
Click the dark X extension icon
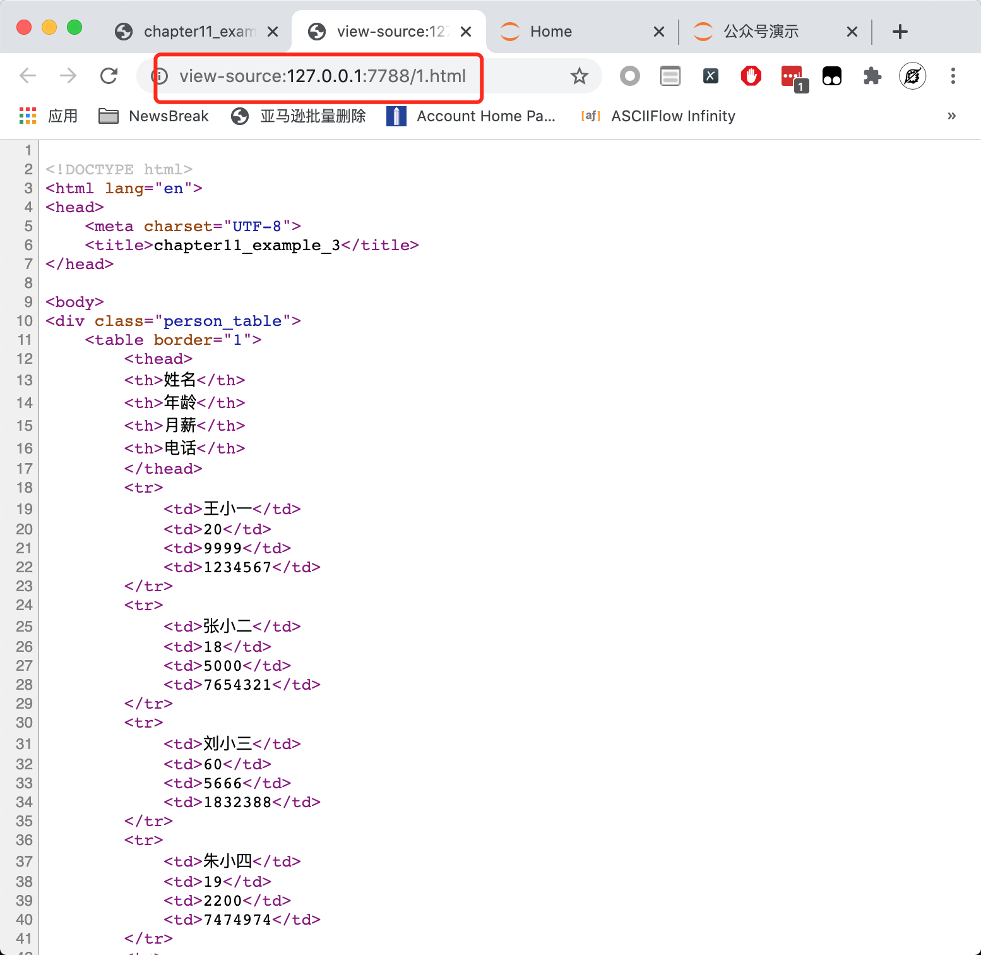coord(710,76)
